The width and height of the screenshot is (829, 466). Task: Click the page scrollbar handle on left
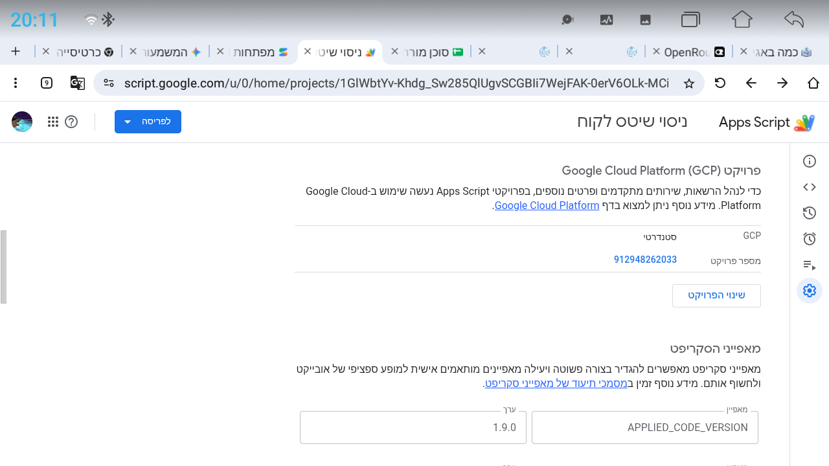pyautogui.click(x=3, y=267)
